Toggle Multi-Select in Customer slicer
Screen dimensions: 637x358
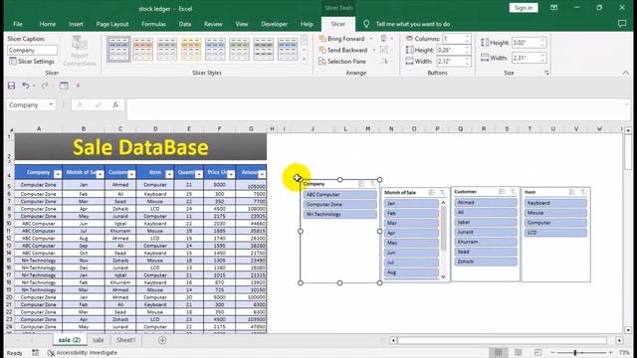502,191
